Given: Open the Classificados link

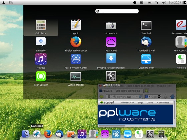Looking at the screenshot, I should click(x=163, y=103).
